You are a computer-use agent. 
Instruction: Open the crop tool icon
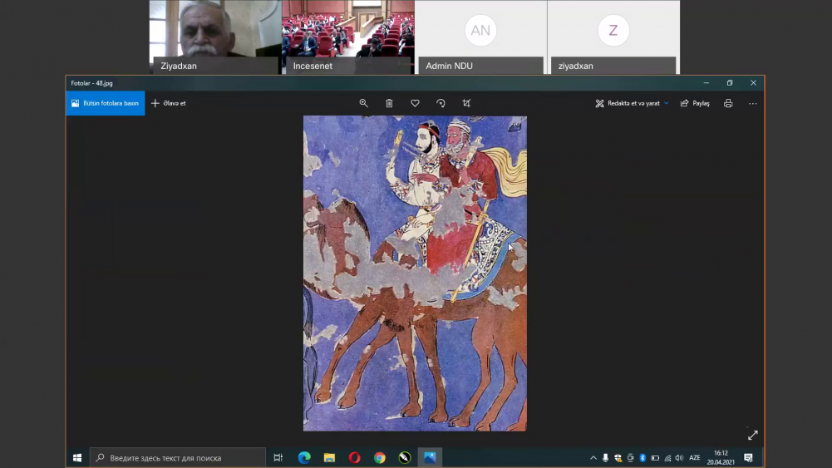466,103
